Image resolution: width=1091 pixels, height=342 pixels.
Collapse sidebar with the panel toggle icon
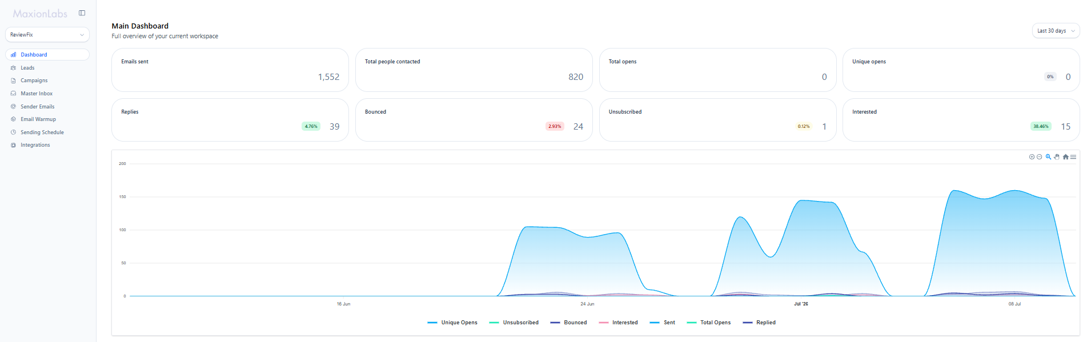coord(82,13)
